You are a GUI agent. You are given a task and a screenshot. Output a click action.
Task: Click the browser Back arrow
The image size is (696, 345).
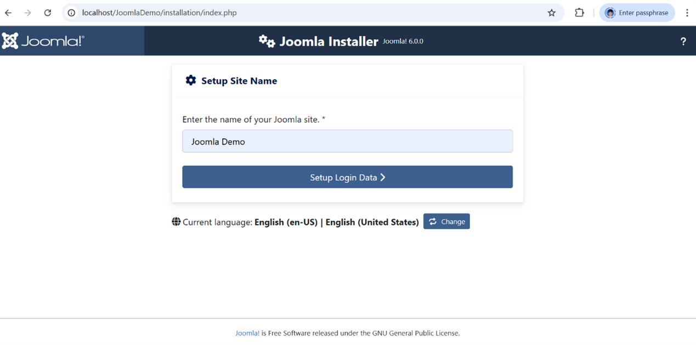[8, 13]
